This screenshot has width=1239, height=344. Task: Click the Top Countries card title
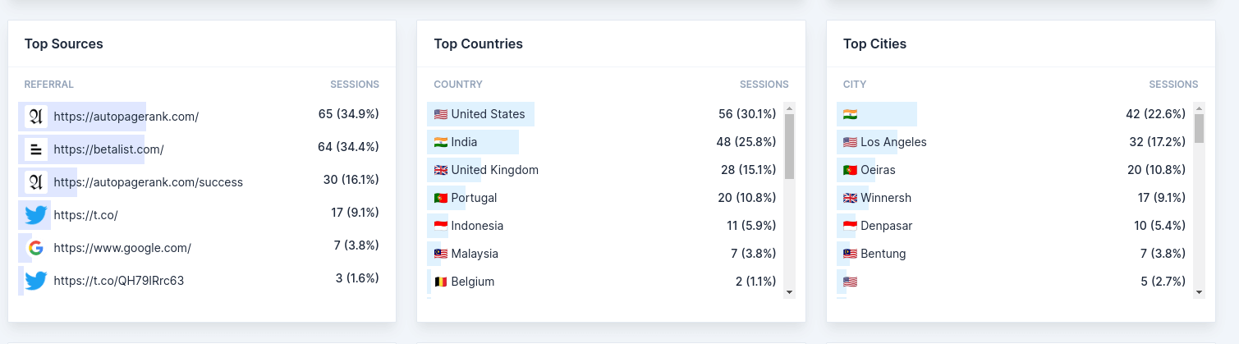(x=479, y=44)
